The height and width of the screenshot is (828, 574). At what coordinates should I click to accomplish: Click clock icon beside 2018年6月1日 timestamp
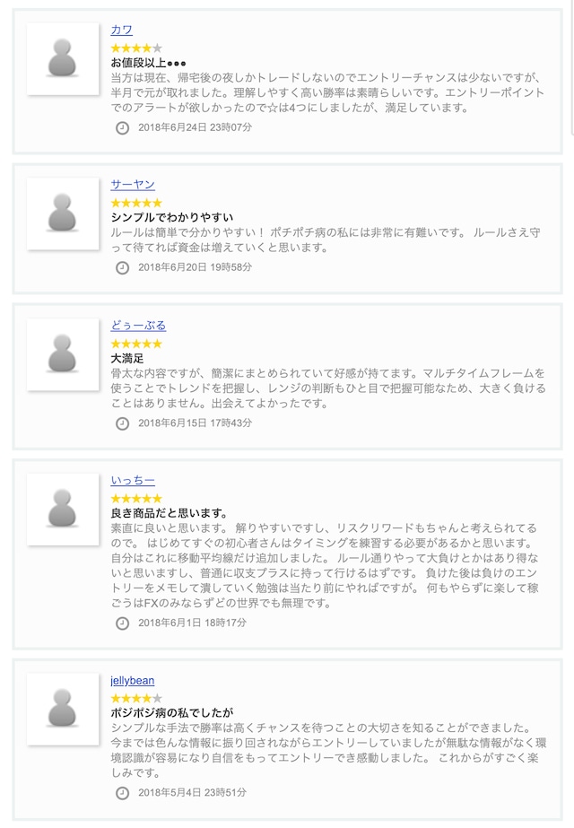(123, 623)
